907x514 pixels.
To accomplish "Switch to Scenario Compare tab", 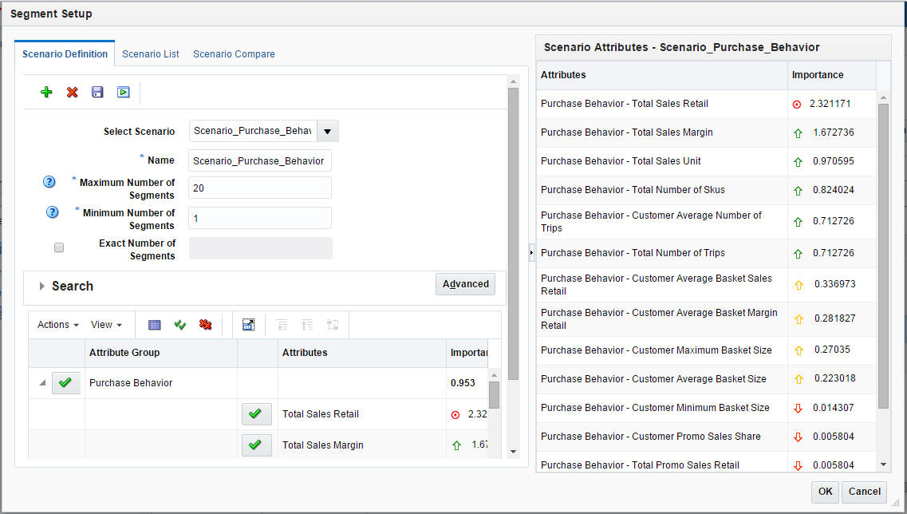I will coord(234,53).
